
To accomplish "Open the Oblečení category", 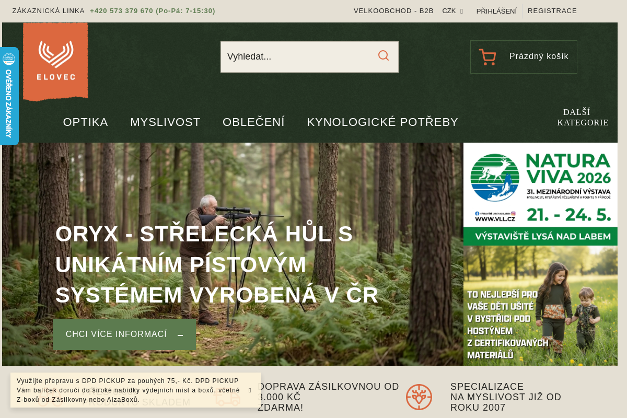I will 253,122.
